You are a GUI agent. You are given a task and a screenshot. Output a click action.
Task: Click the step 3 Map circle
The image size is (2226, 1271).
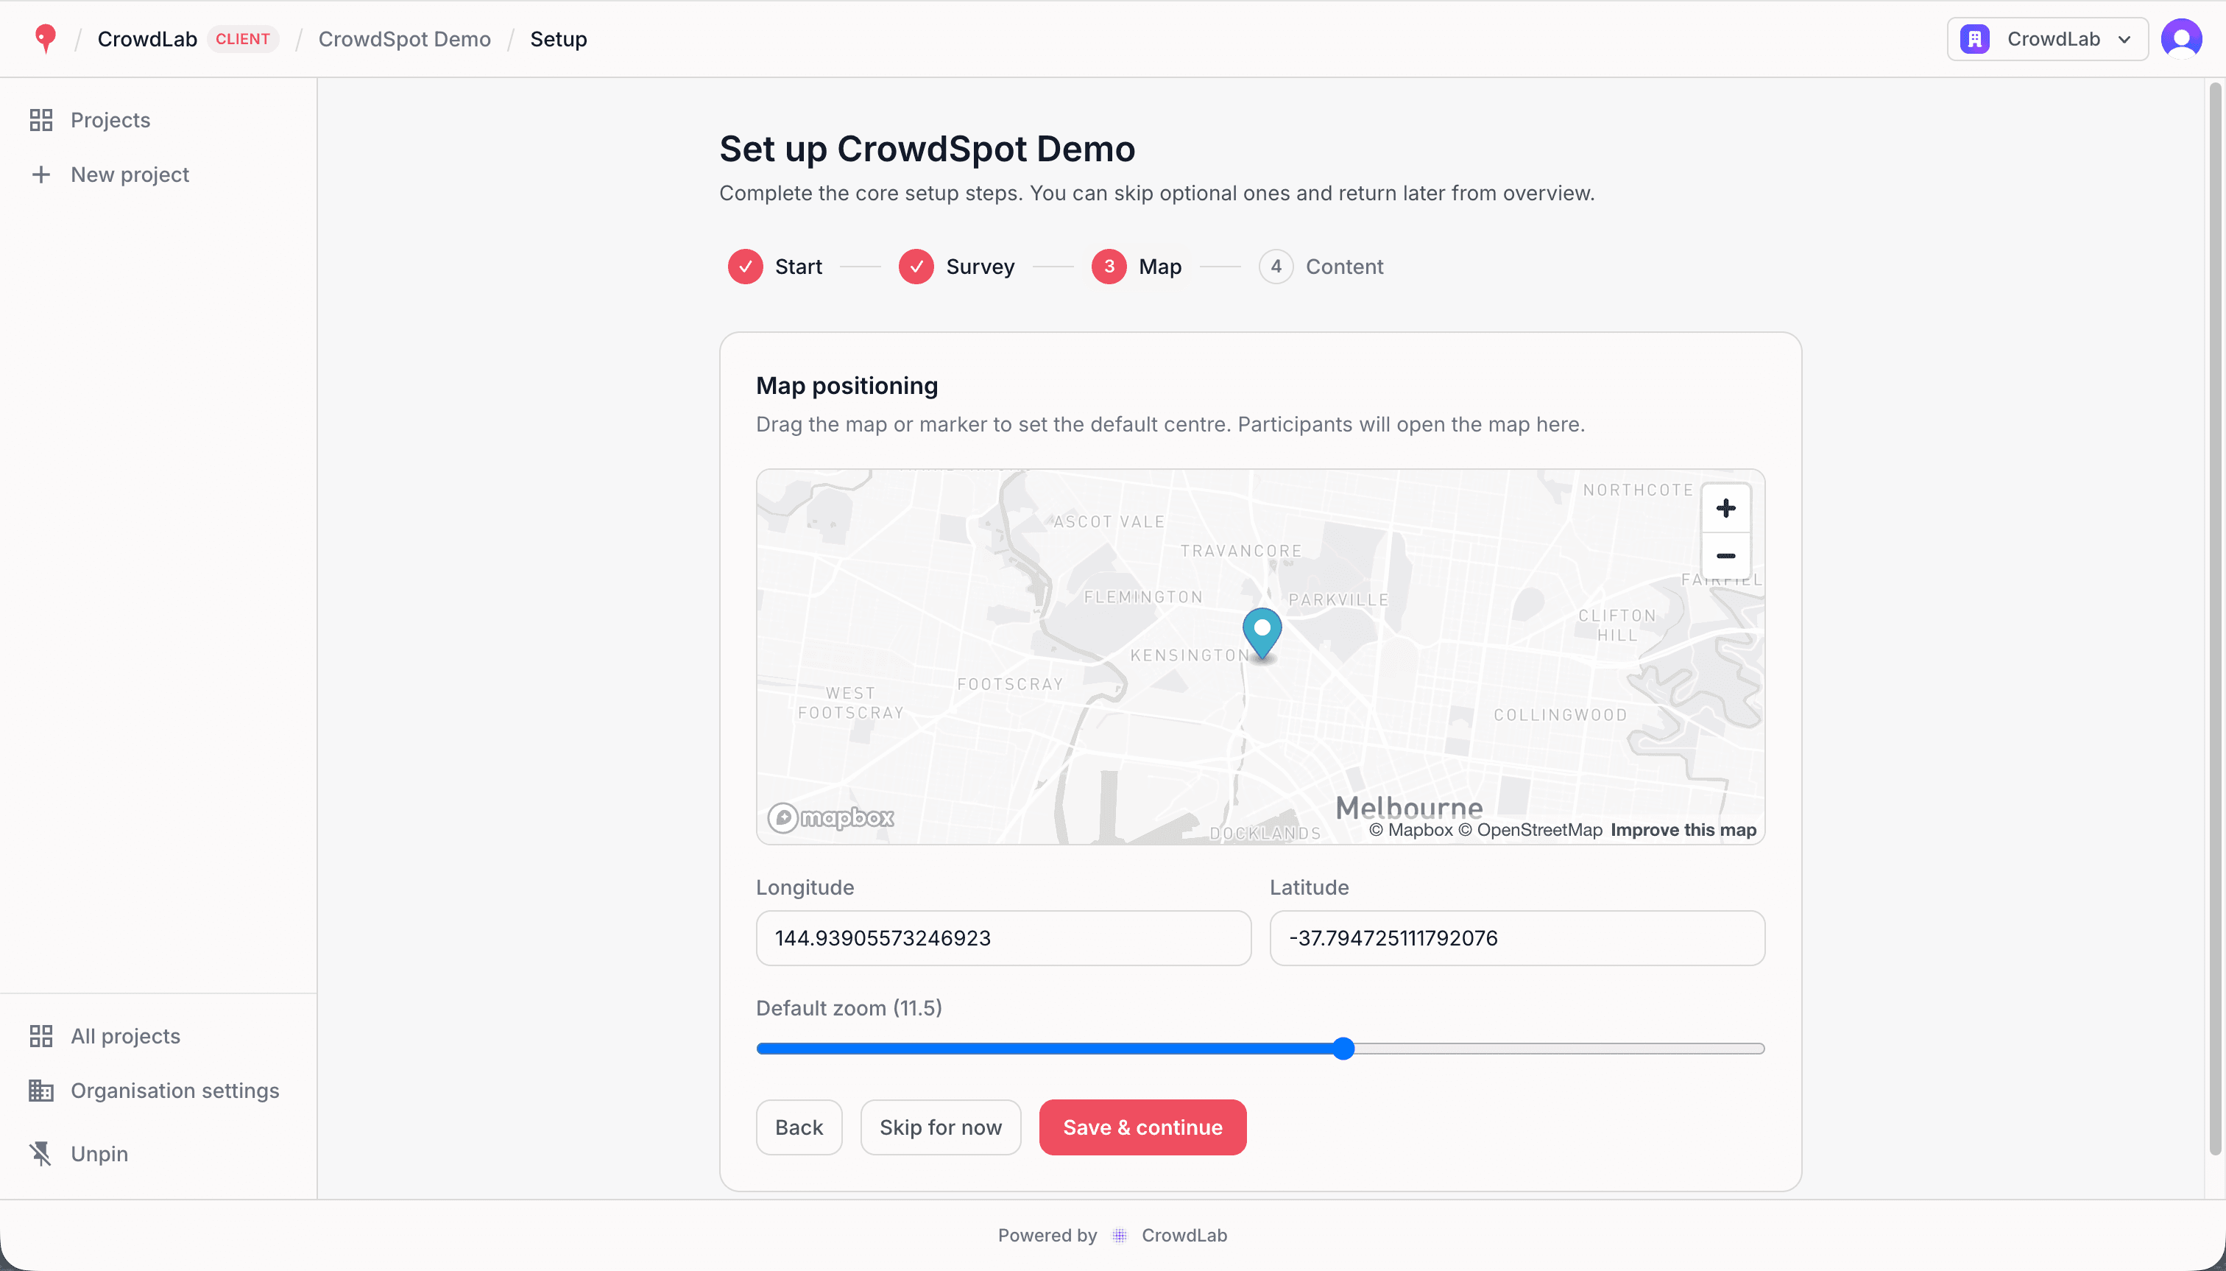click(x=1109, y=267)
